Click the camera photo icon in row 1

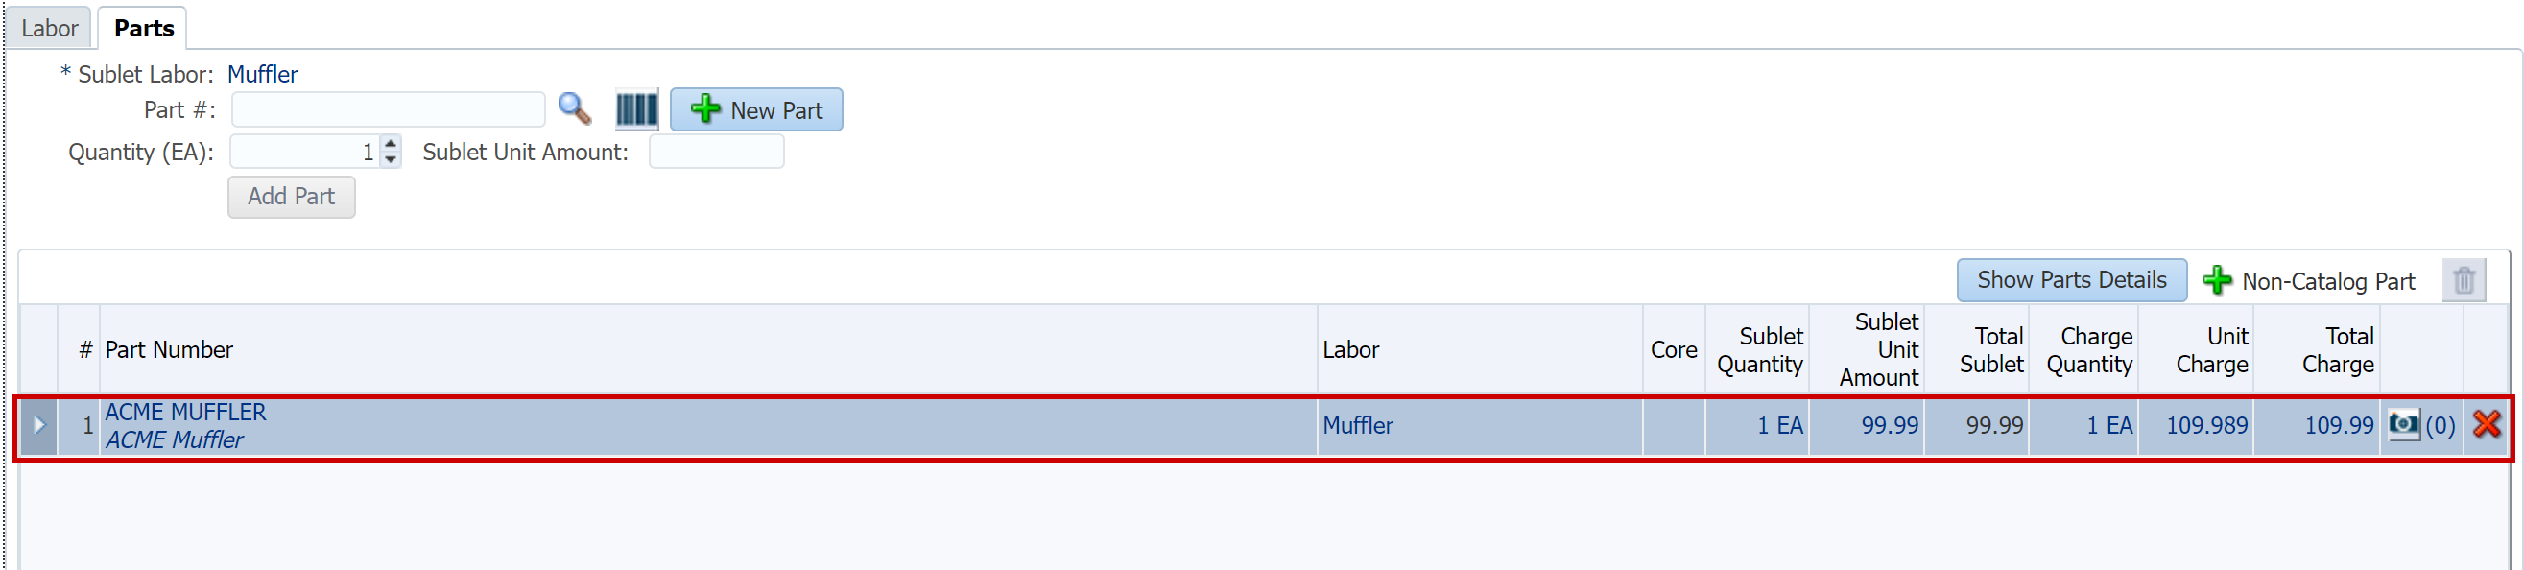click(2403, 425)
